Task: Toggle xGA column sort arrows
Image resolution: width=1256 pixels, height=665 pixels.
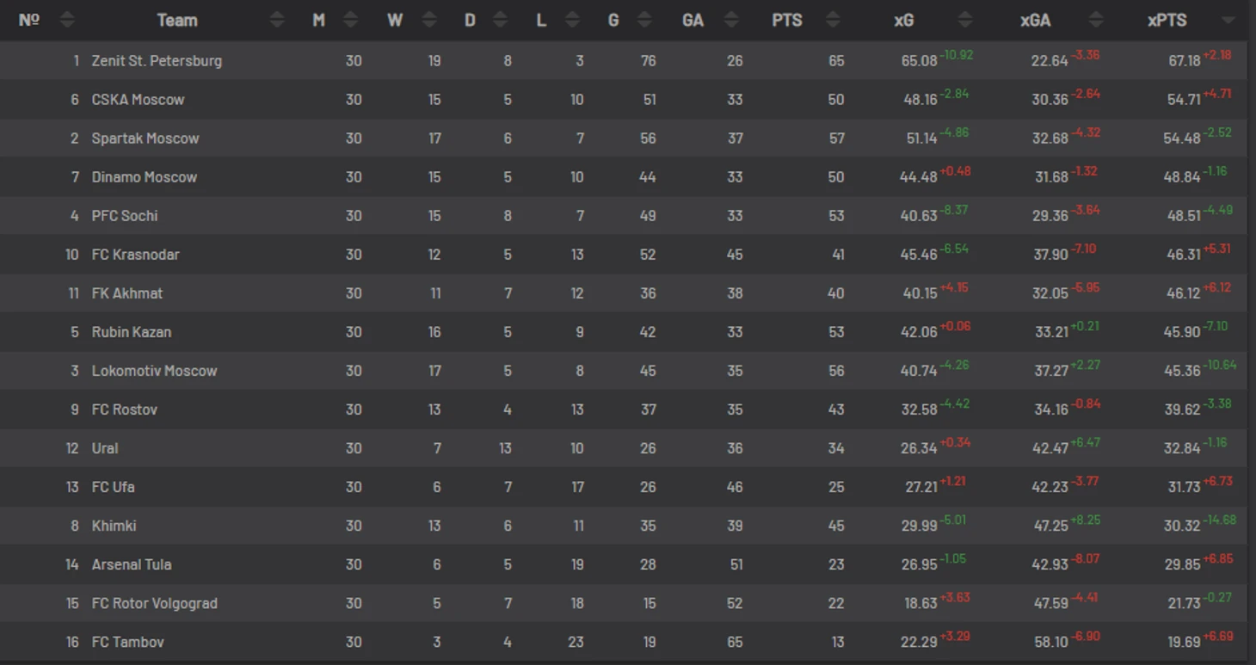Action: pos(1096,20)
